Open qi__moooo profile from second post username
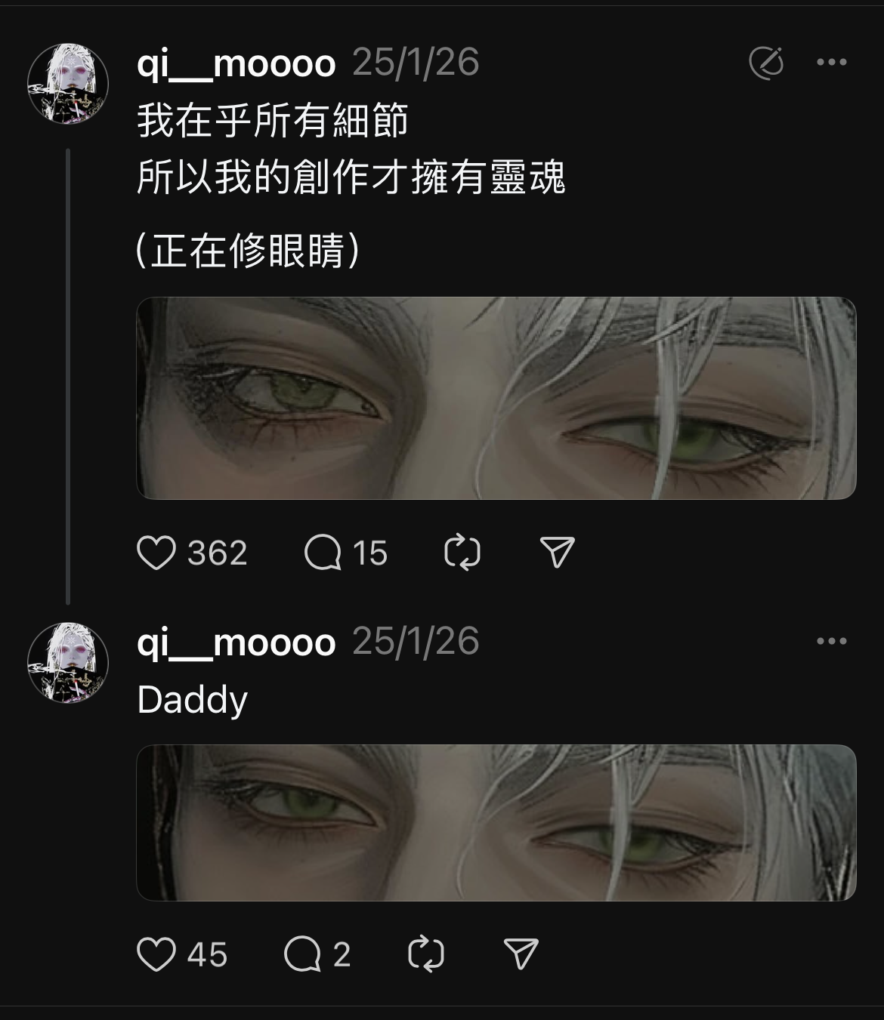This screenshot has width=884, height=1020. pyautogui.click(x=236, y=641)
